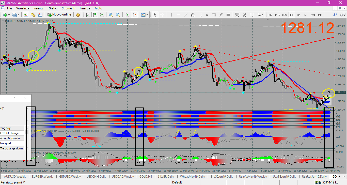
Task: Click dialog help question mark button
Action: point(14,98)
